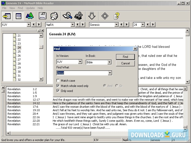191x143 pixels.
Task: Click the printer toolbar icon
Action: (x=54, y=16)
